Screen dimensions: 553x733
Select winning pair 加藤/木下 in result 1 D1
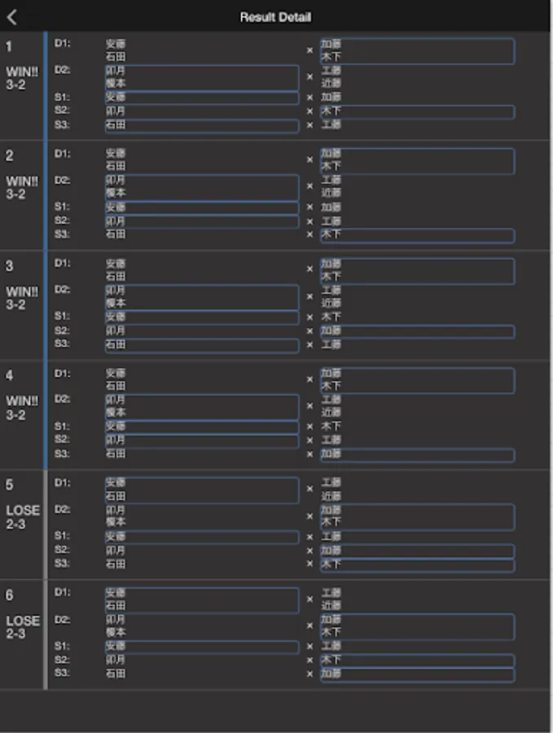click(x=418, y=51)
